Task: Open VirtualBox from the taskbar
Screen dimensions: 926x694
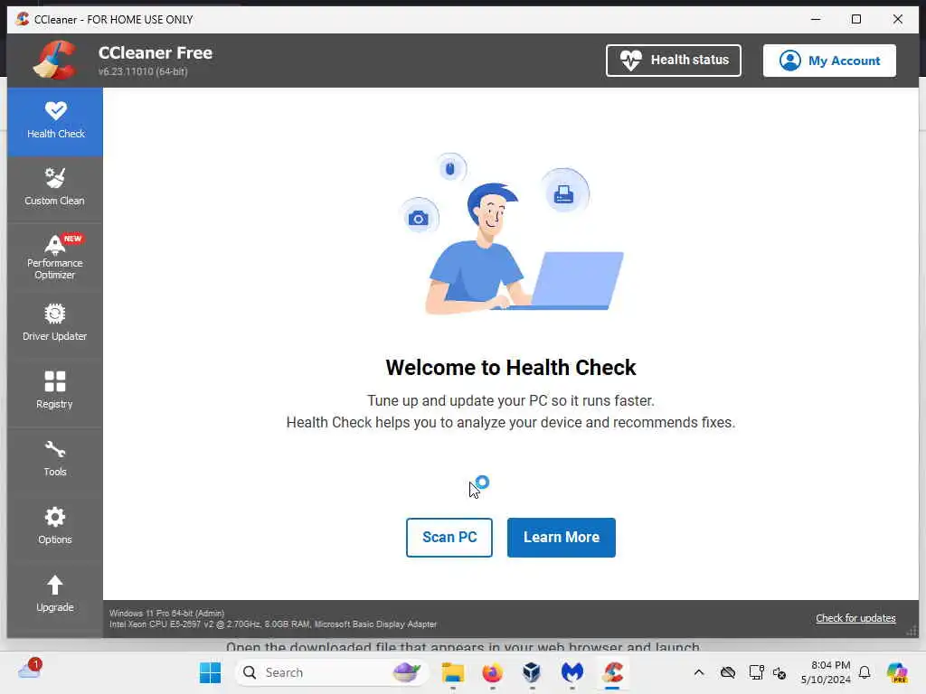Action: click(x=532, y=672)
